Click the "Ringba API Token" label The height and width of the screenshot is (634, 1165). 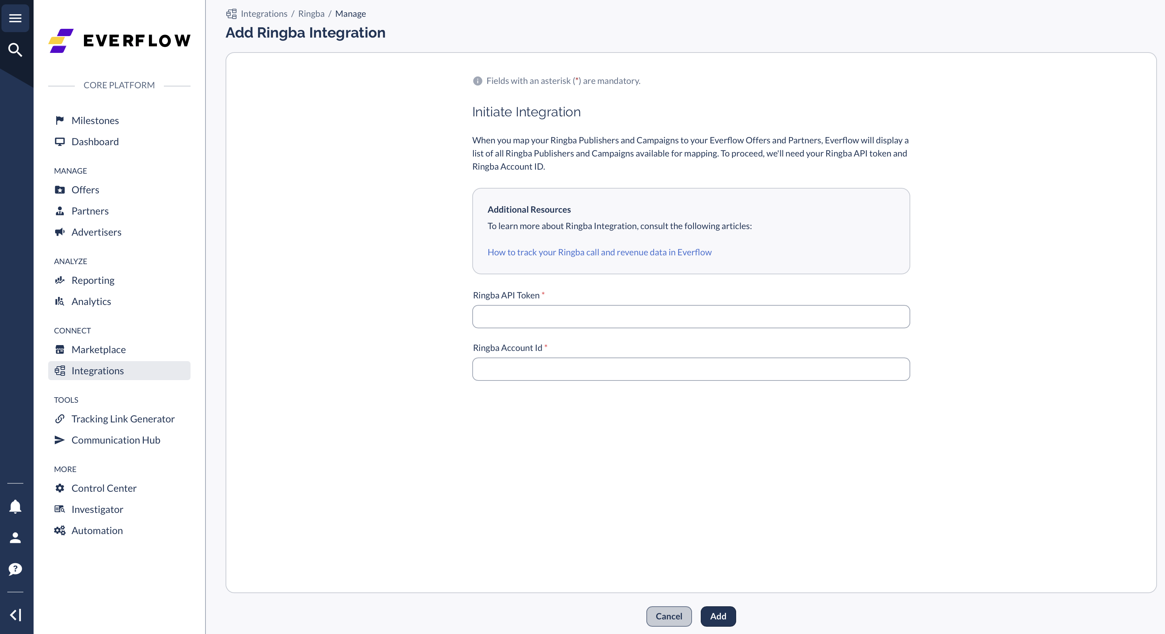pyautogui.click(x=506, y=295)
